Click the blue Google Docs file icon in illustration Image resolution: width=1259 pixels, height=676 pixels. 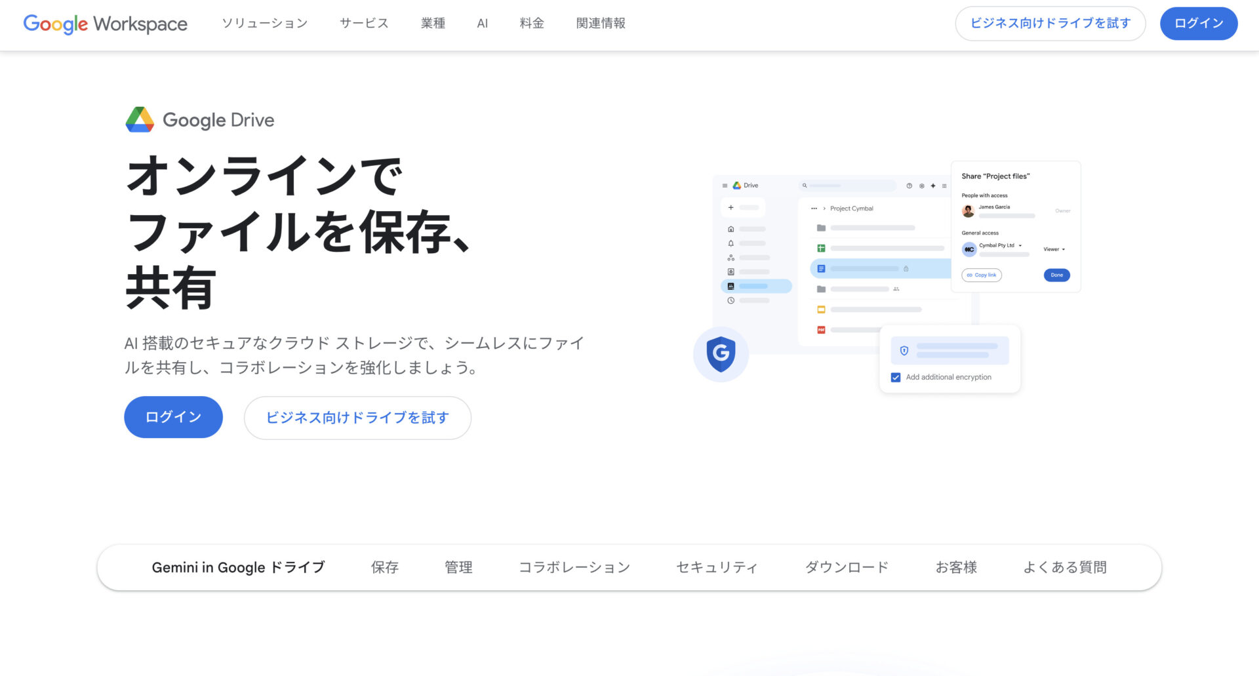(x=821, y=269)
